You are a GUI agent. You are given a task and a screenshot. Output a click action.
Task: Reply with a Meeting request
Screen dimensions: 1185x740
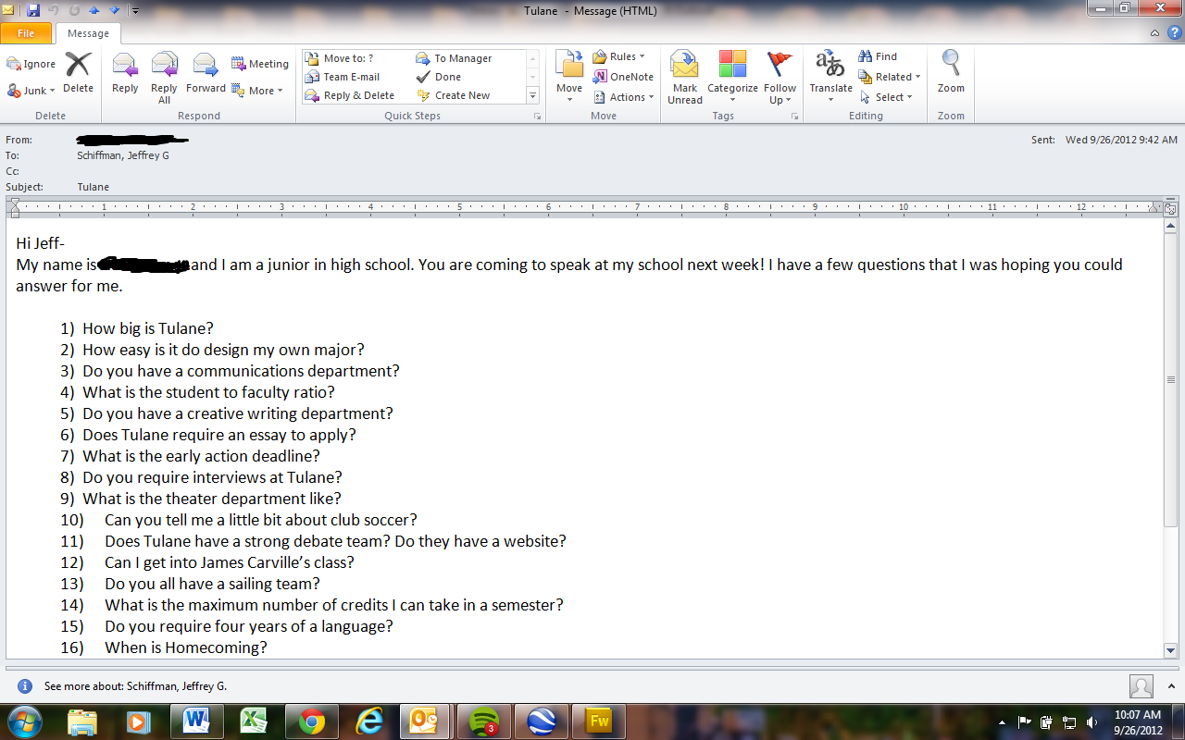click(x=260, y=64)
